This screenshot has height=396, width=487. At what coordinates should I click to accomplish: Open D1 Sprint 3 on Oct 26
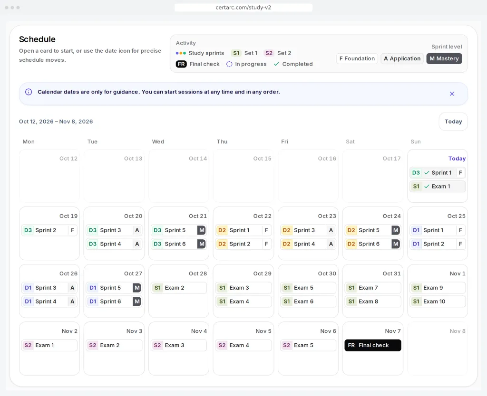coord(49,288)
